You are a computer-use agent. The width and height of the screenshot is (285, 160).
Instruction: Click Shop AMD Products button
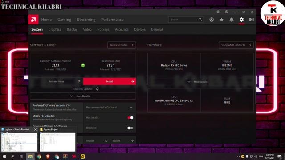(236, 45)
